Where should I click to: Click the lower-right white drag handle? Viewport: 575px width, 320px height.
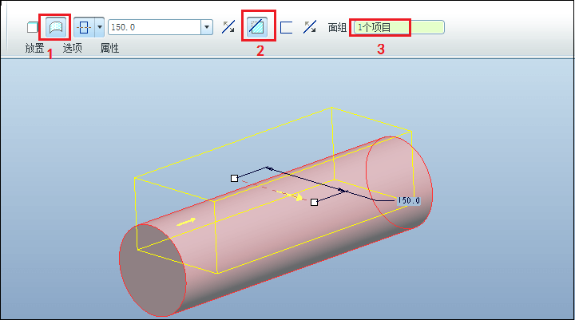point(315,202)
